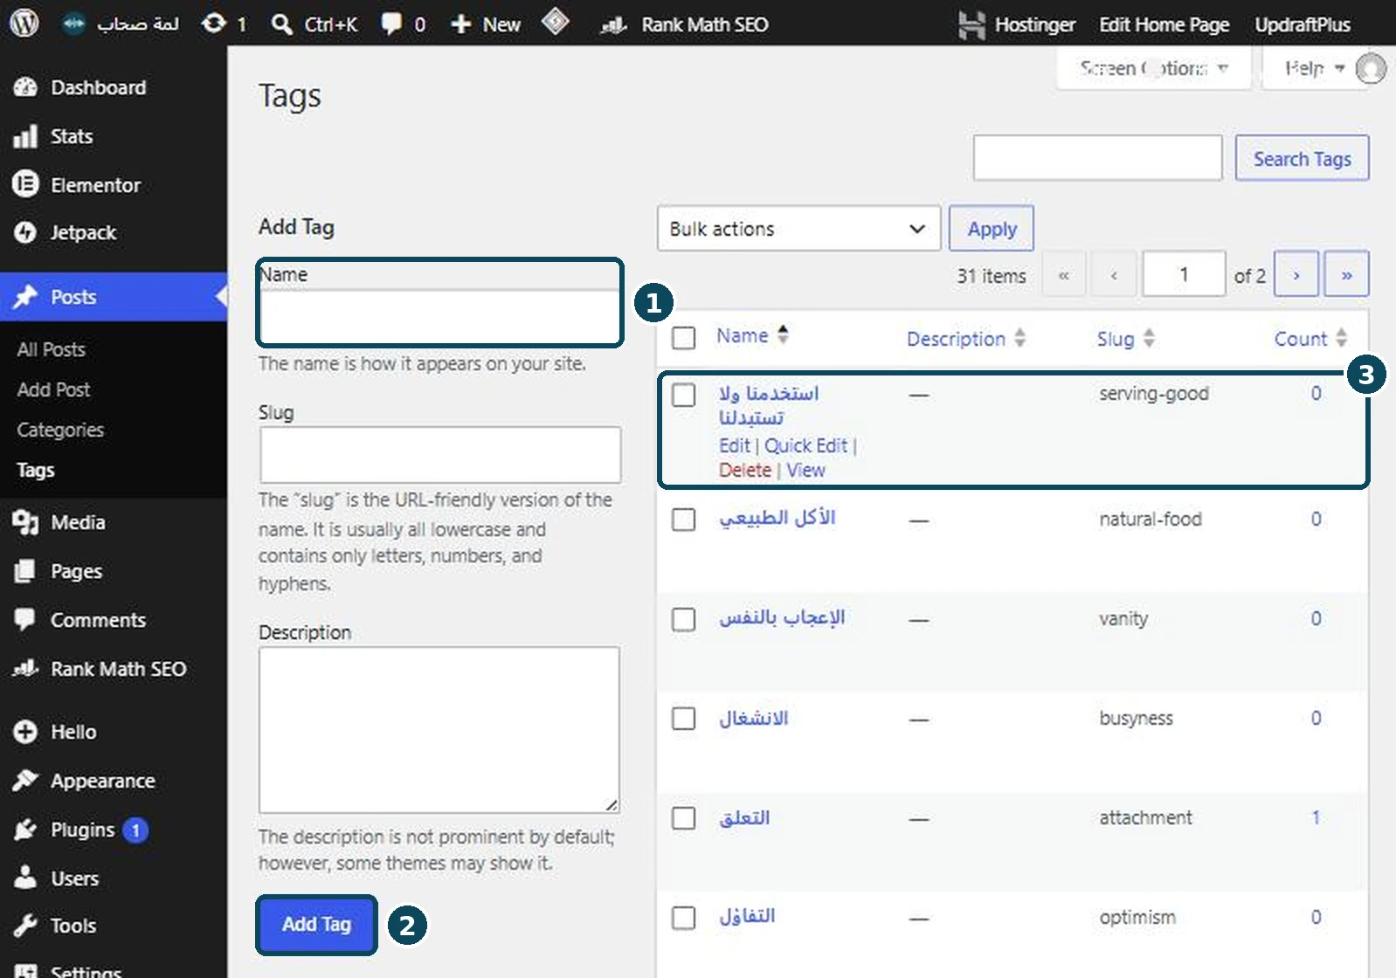
Task: Sort tags by Name column
Action: click(752, 335)
